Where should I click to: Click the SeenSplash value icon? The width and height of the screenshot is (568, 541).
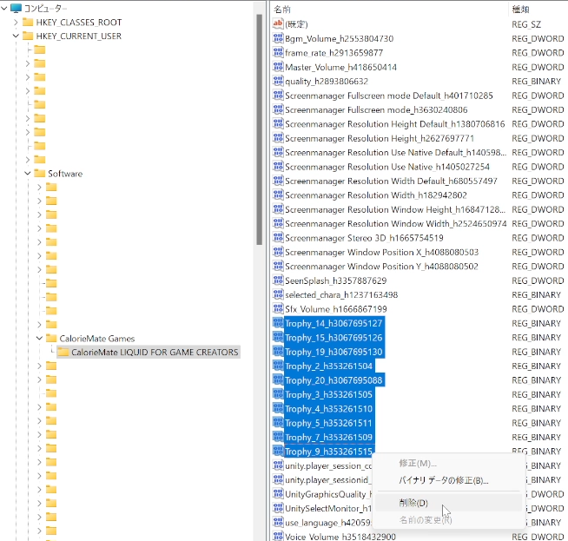(x=278, y=280)
